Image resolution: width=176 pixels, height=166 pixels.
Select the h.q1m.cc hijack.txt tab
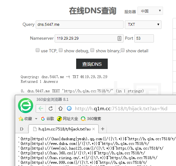click(x=64, y=129)
